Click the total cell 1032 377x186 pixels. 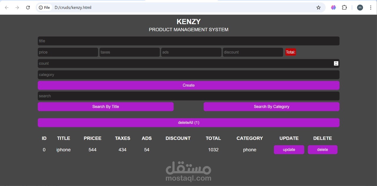tap(213, 150)
